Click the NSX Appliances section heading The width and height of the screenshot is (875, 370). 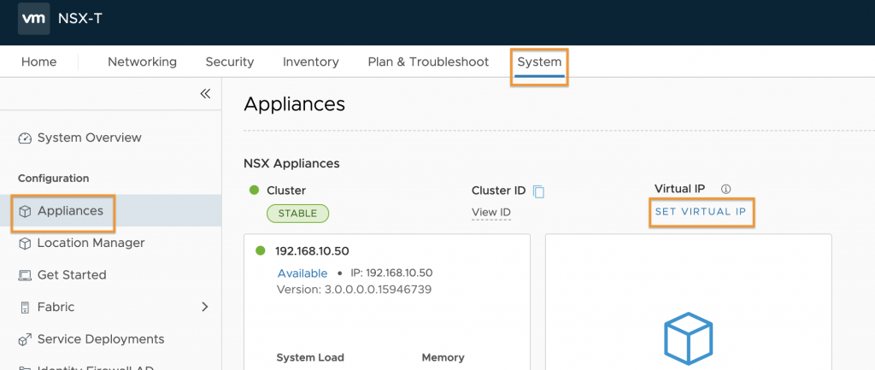tap(291, 163)
